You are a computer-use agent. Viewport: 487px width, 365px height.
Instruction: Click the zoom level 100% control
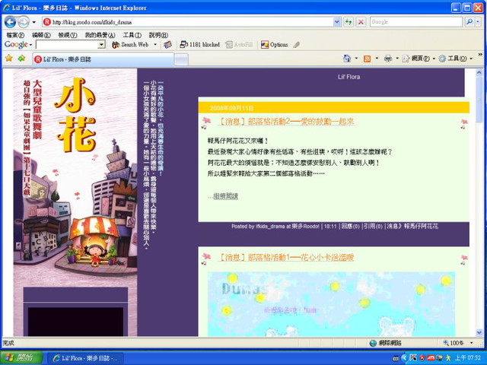click(454, 343)
